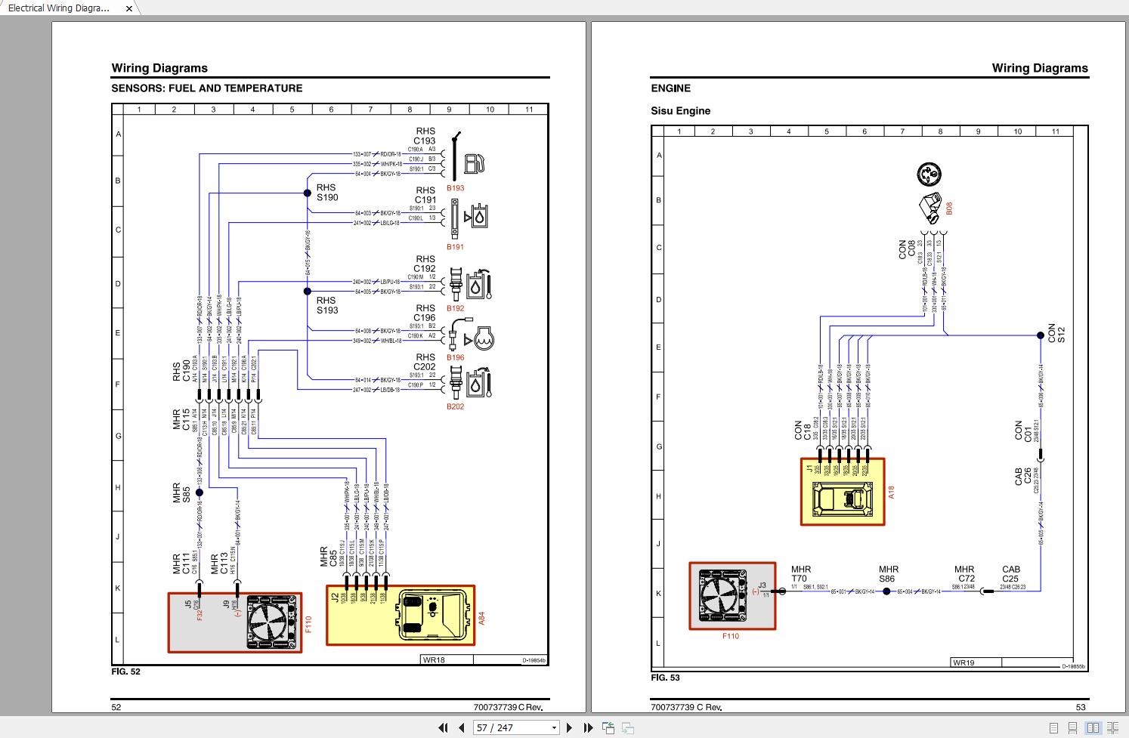The width and height of the screenshot is (1129, 738).
Task: Click the yellow A18 engine module
Action: (842, 492)
